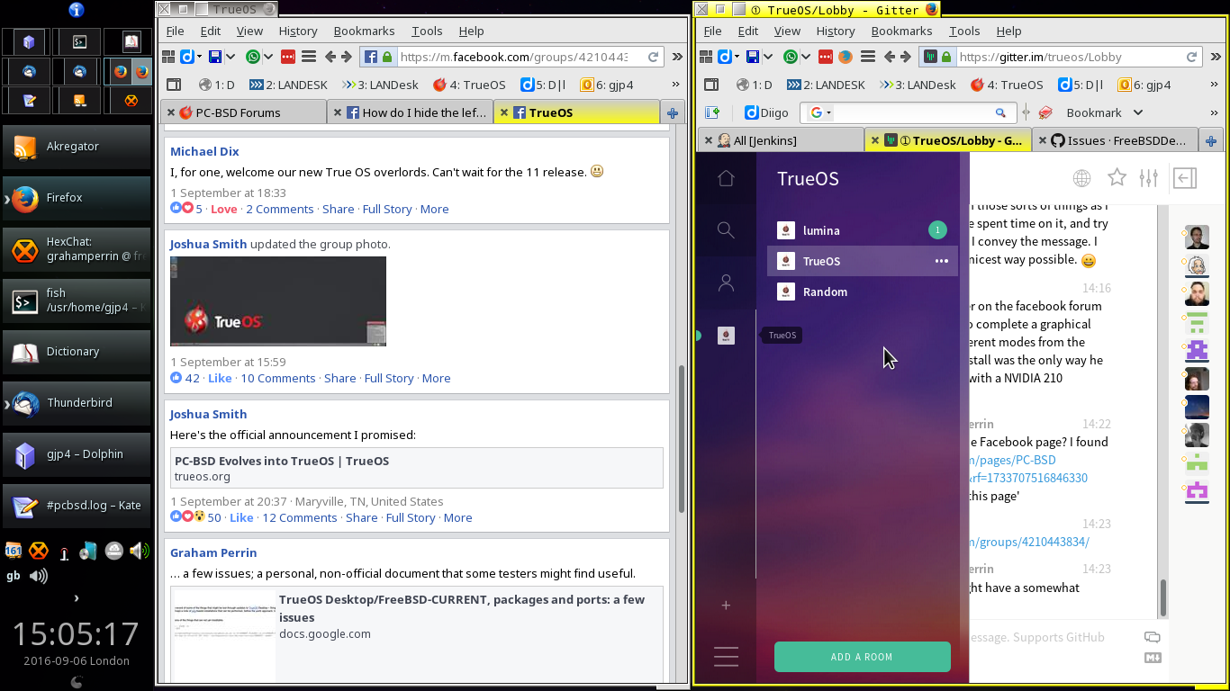This screenshot has height=691, width=1230.
Task: Click the tab groups grid icon in Gitter window
Action: click(x=707, y=57)
